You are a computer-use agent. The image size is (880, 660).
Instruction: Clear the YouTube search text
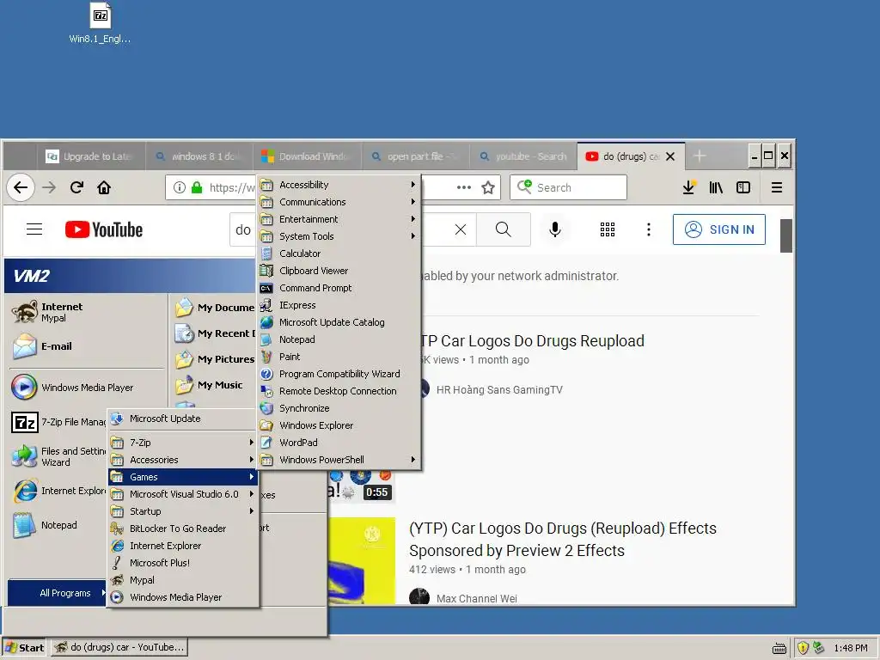click(461, 229)
